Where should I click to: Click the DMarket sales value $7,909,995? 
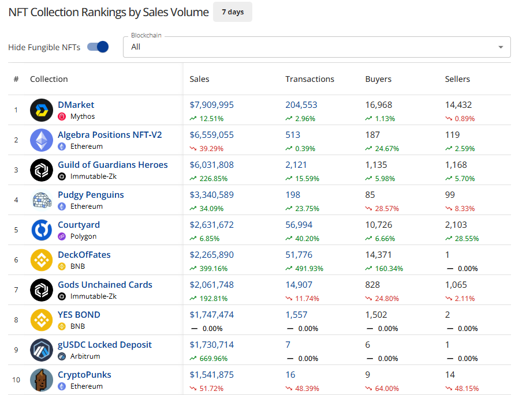click(x=212, y=105)
